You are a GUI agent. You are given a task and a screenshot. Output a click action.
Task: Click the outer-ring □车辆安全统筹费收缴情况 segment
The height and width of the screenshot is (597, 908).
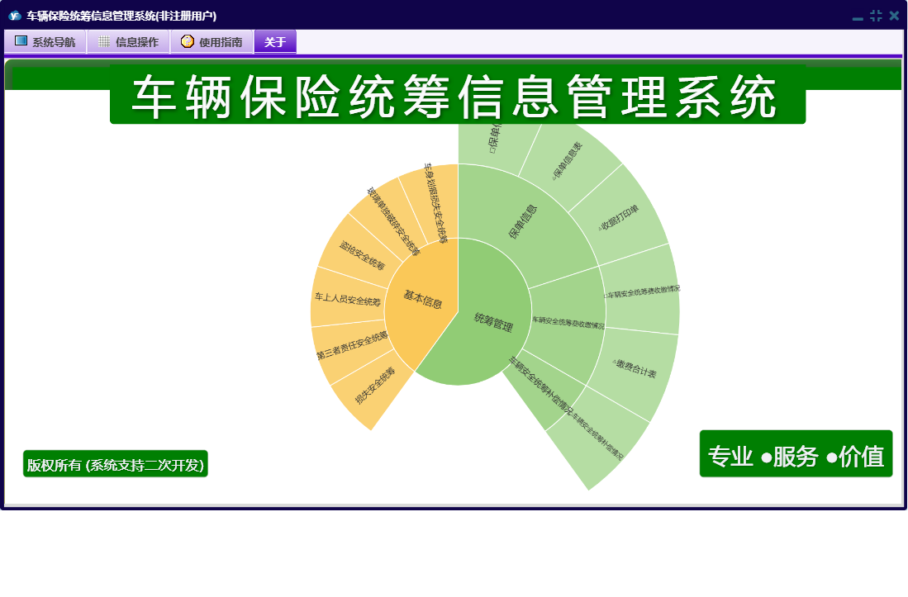coord(642,291)
